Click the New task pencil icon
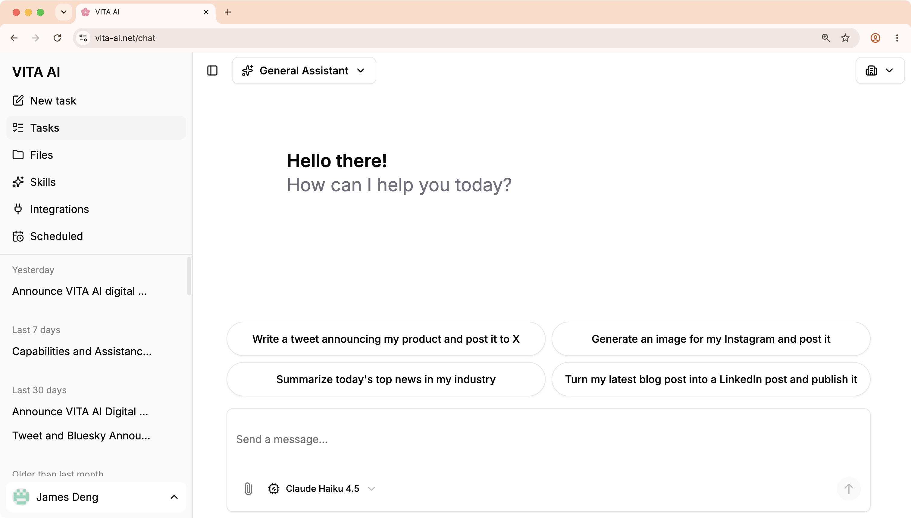 coord(18,101)
